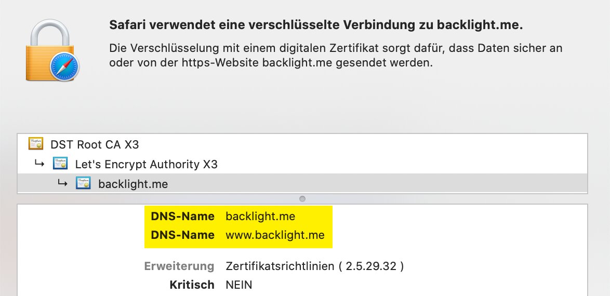Viewport: 610px width, 296px height.
Task: Click the hierarchy arrow before backlight.me certificate
Action: 62,183
